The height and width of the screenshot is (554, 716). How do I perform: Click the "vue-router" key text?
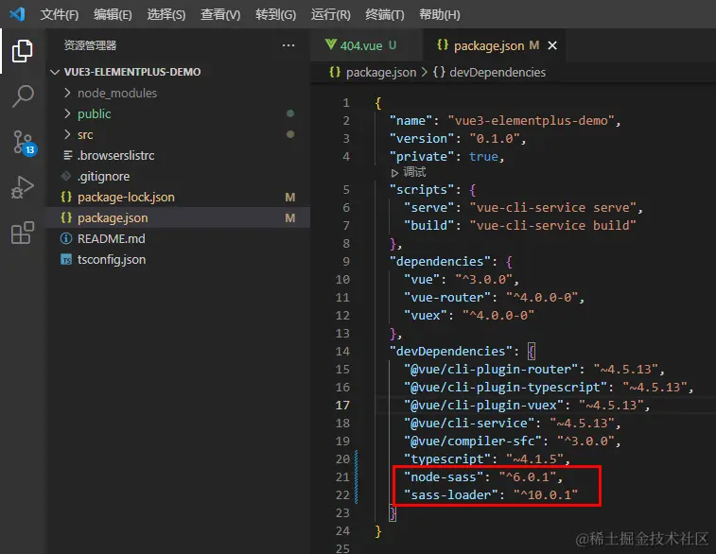pos(447,298)
